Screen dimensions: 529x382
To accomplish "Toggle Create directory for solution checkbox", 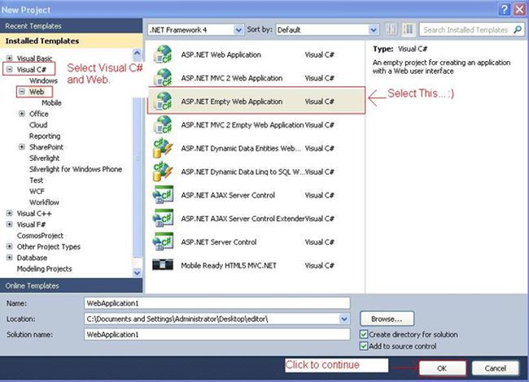I will [364, 335].
